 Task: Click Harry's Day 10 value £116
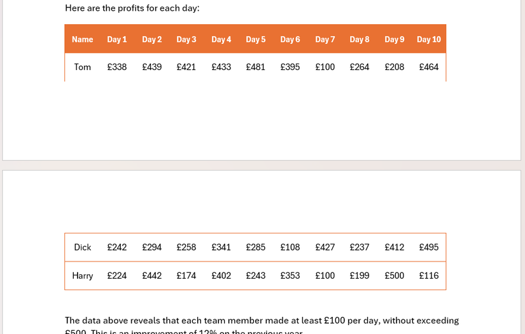coord(428,275)
